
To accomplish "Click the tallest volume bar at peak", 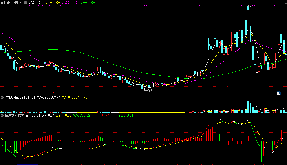I will pos(248,107).
